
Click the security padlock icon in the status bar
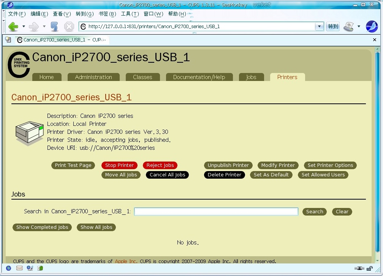(370, 268)
